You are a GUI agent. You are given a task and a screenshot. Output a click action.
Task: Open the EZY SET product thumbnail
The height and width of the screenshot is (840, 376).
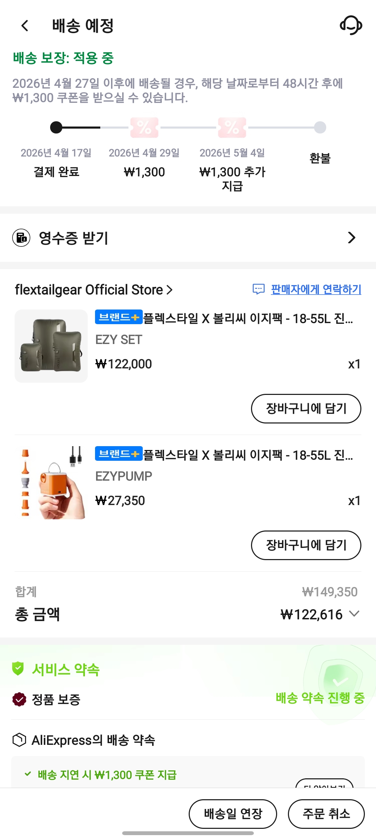(x=51, y=346)
